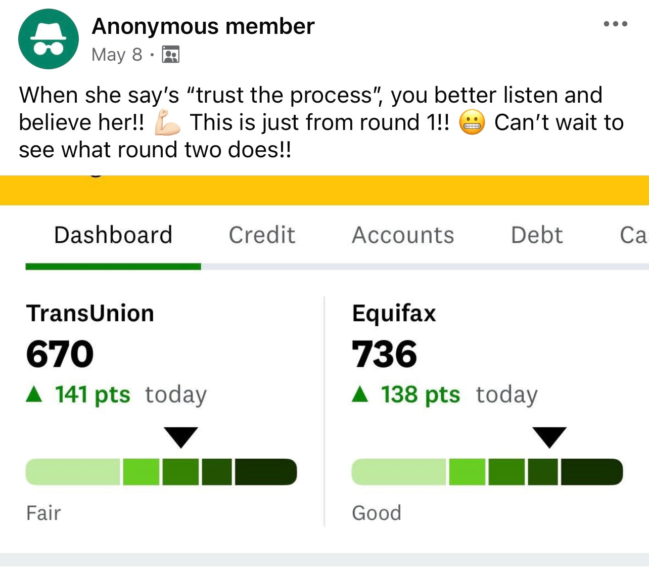Click the flexed bicep emoji in post
Screen dimensions: 649x570
click(x=167, y=123)
